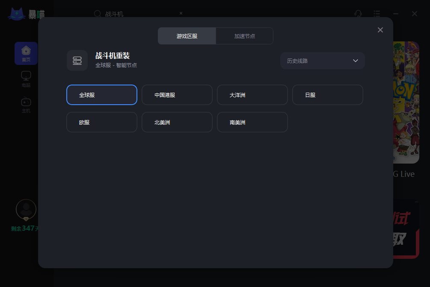Screen dimensions: 430x287
Task: Clear the search text with the x
Action: 181,13
